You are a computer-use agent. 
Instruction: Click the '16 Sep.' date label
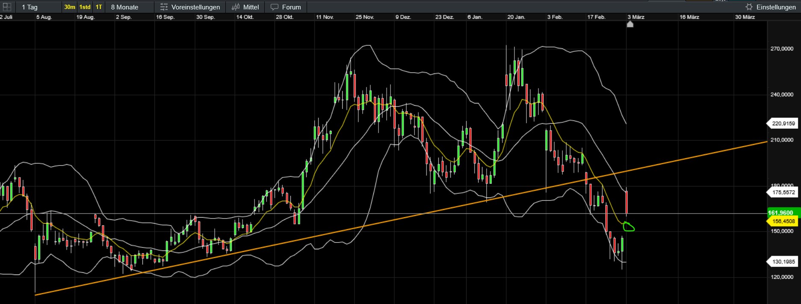point(165,17)
